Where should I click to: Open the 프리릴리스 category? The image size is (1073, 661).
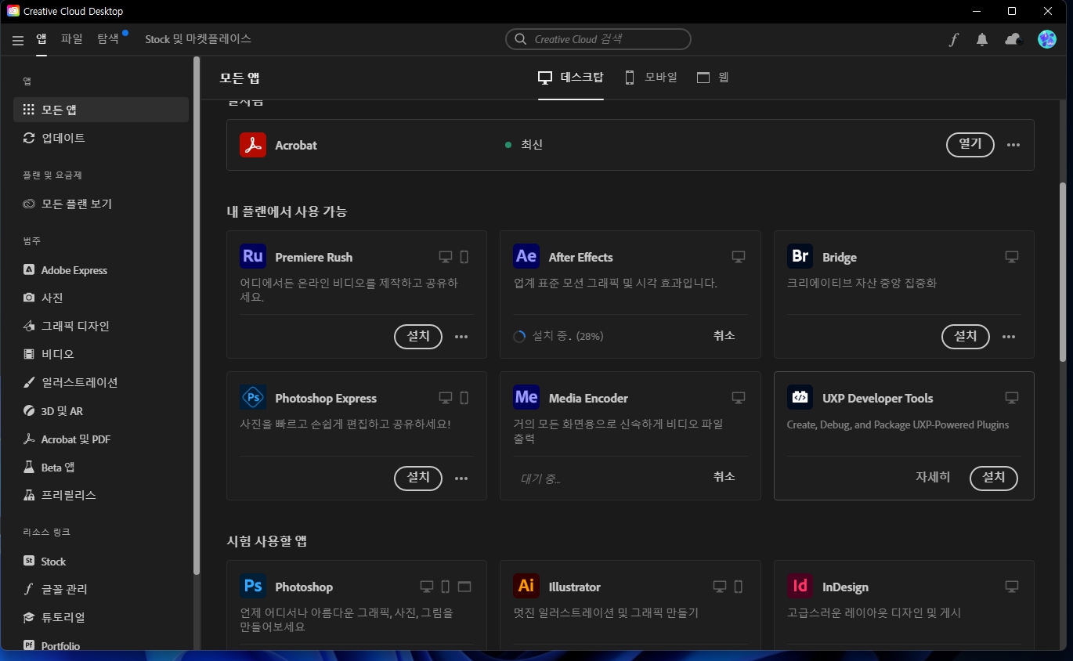coord(101,496)
